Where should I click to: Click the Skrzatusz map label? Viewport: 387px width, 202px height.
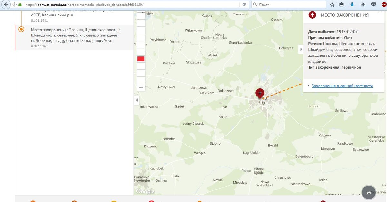[x=193, y=62]
